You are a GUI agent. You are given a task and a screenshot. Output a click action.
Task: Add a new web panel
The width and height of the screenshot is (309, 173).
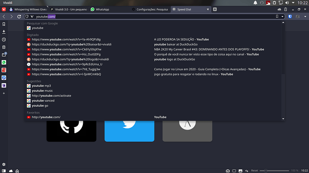[4, 93]
